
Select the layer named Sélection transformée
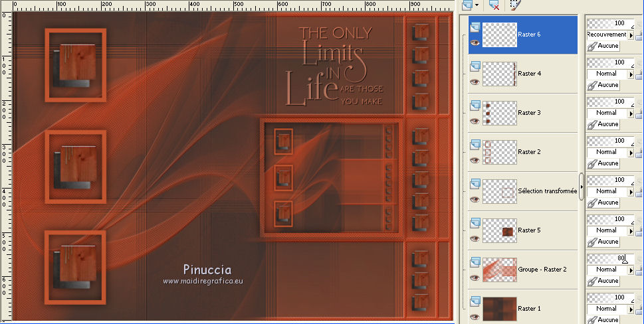click(548, 191)
